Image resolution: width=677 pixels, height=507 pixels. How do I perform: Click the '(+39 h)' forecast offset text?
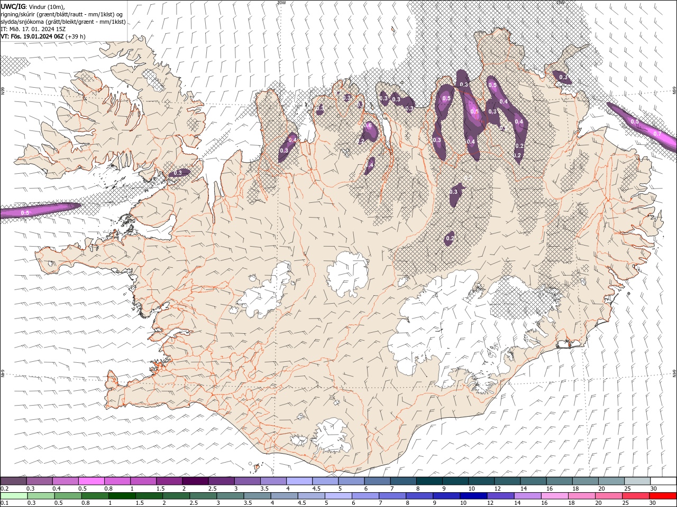tap(76, 36)
